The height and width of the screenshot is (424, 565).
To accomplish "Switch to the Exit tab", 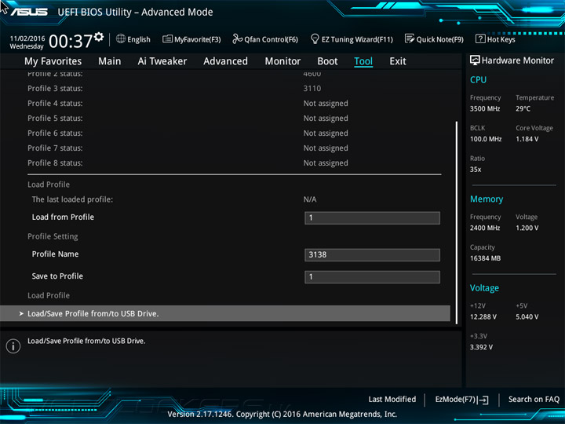I will click(x=398, y=61).
